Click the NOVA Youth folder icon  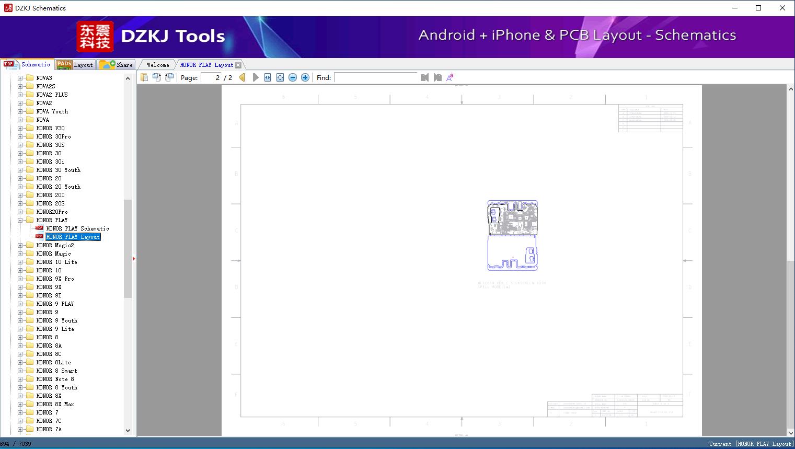tap(30, 111)
